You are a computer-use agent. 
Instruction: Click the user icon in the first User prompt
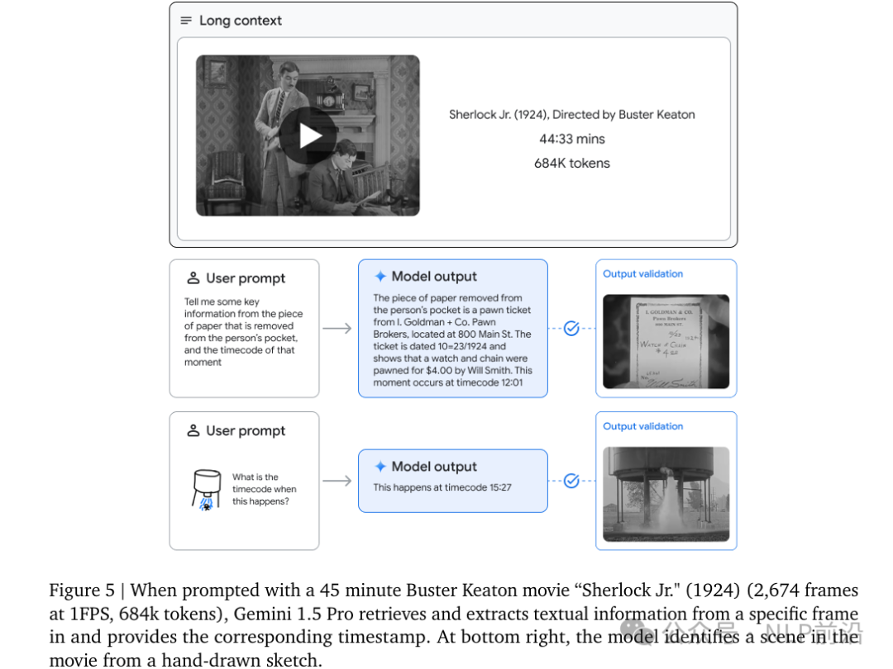(x=193, y=278)
